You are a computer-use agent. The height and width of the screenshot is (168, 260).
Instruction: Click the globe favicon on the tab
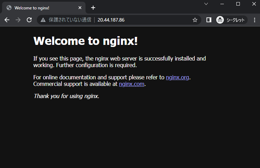tap(9, 8)
